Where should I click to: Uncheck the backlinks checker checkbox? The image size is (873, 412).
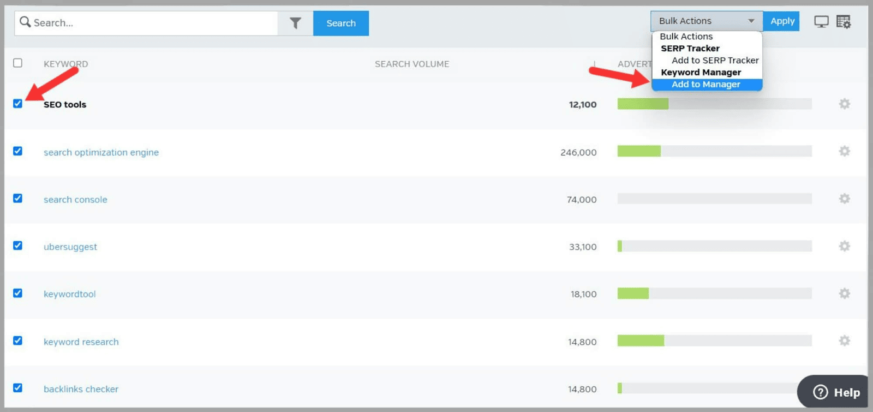coord(17,388)
